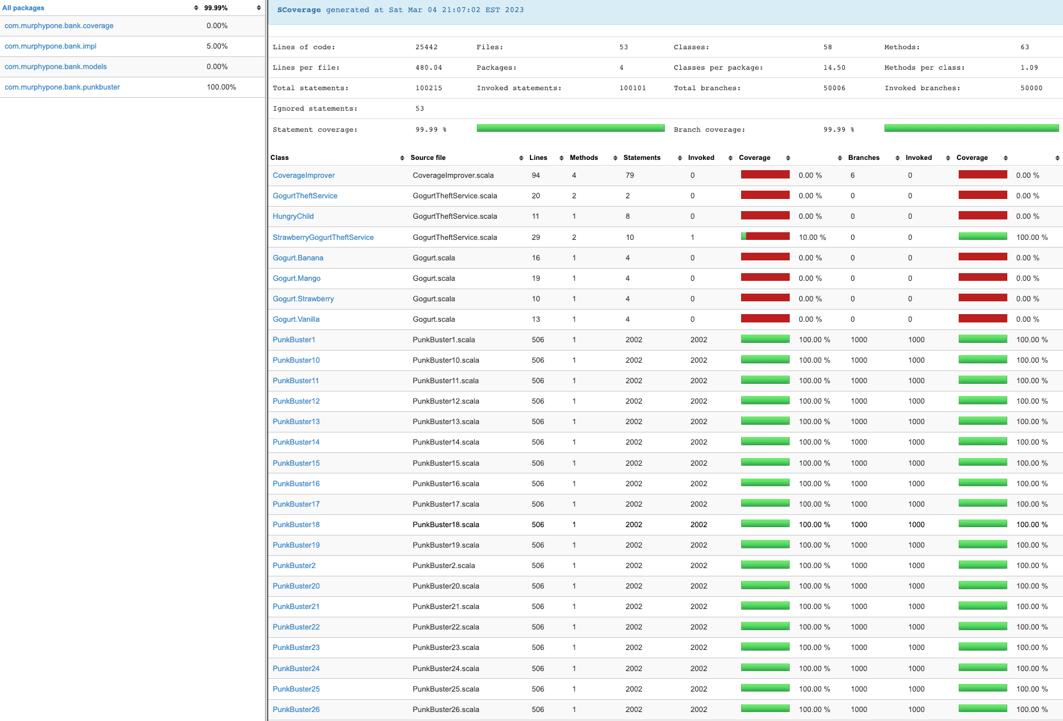Sort table by Methods column arrows

click(x=615, y=158)
